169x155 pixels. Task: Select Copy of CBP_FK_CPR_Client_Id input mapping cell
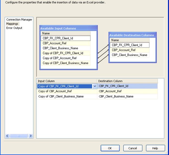pyautogui.click(x=65, y=86)
